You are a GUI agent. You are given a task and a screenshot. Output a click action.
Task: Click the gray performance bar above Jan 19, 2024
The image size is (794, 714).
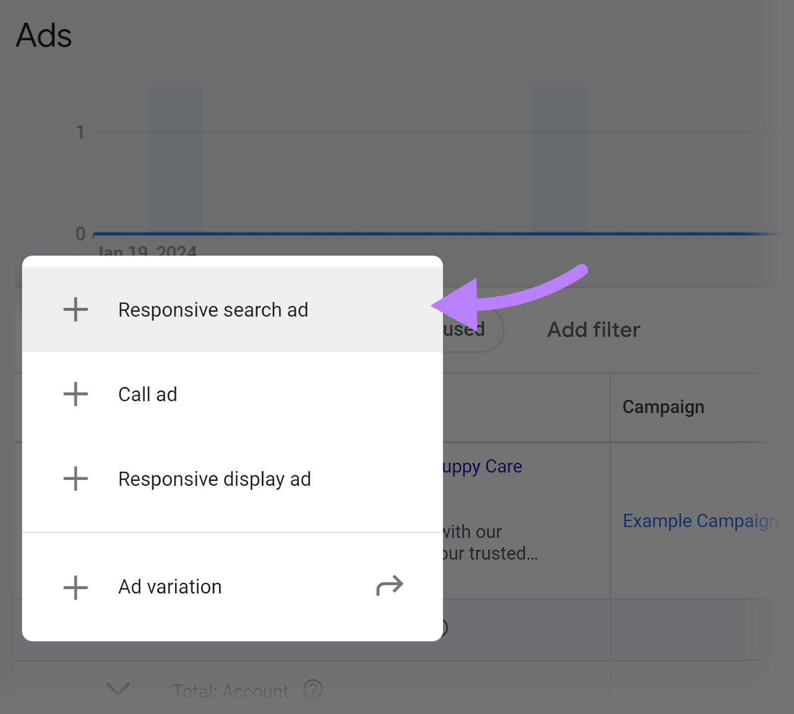point(175,159)
